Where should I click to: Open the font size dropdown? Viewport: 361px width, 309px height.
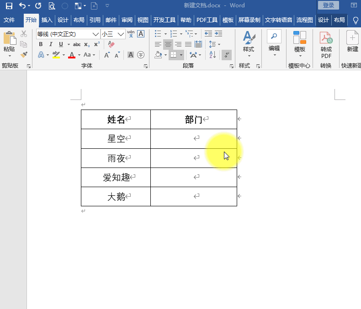click(x=121, y=34)
